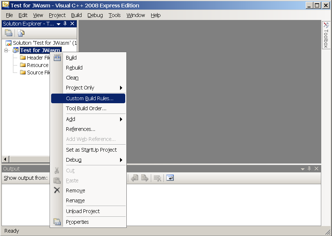Image resolution: width=332 pixels, height=236 pixels.
Task: Open the View menu
Action: coord(38,15)
